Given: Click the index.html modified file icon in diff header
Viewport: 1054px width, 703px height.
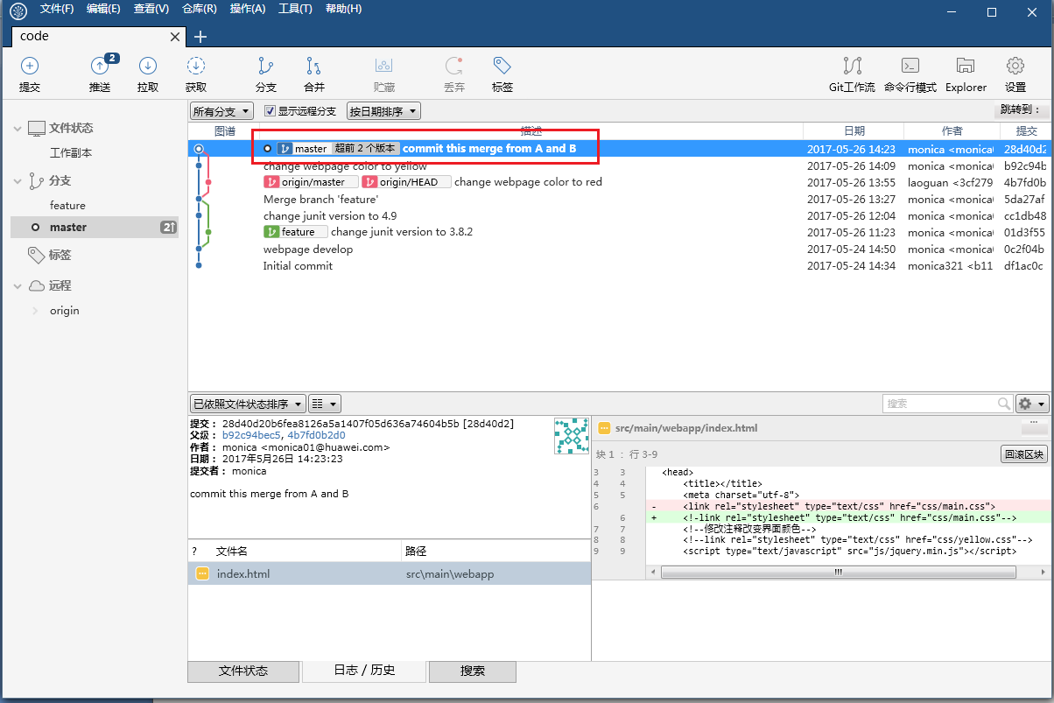Looking at the screenshot, I should click(604, 428).
